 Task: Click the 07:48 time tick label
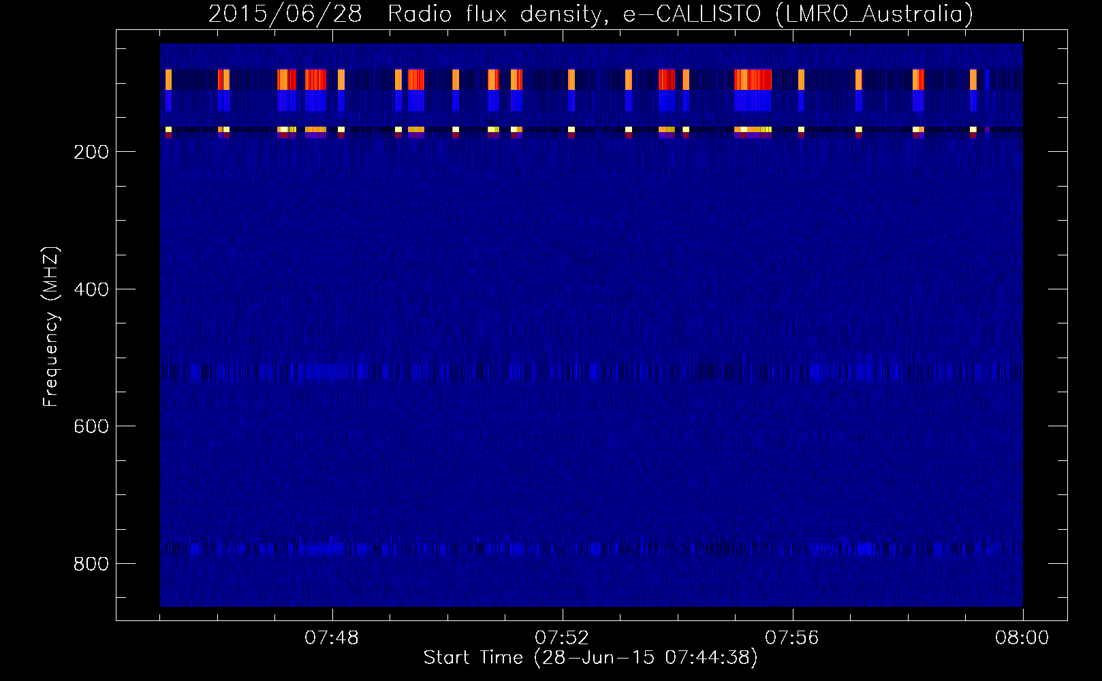(332, 638)
